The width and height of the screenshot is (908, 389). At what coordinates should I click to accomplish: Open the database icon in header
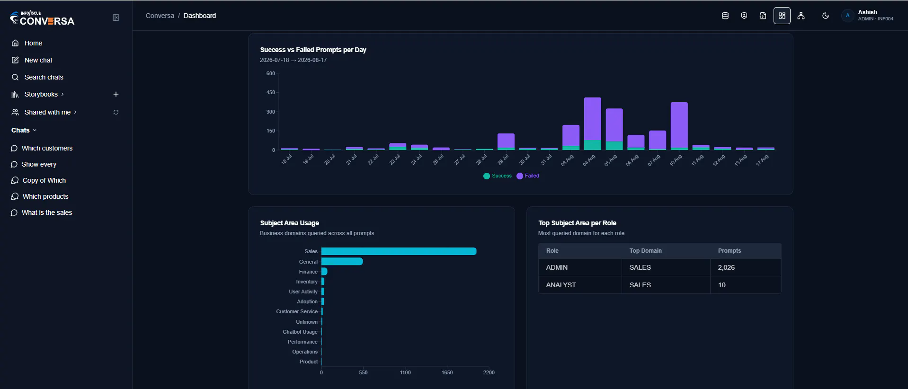pyautogui.click(x=725, y=16)
